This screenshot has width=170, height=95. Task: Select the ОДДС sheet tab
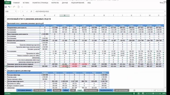tap(80, 90)
